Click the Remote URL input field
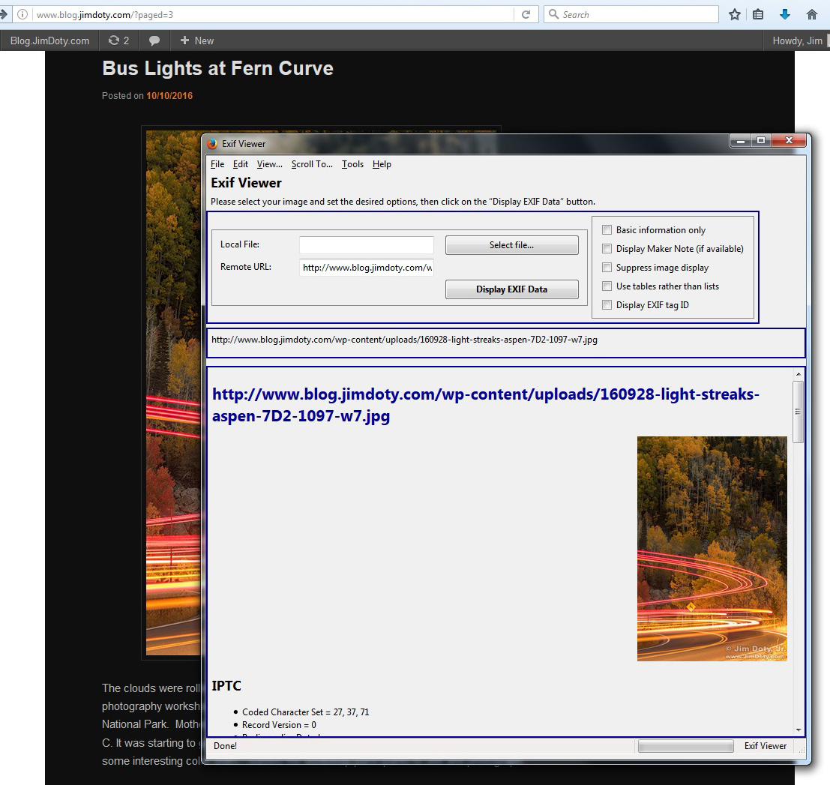The width and height of the screenshot is (830, 785). point(367,268)
